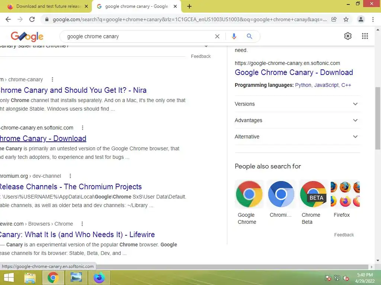381x285 pixels.
Task: Select the Firefox related search thumbnail
Action: click(345, 194)
